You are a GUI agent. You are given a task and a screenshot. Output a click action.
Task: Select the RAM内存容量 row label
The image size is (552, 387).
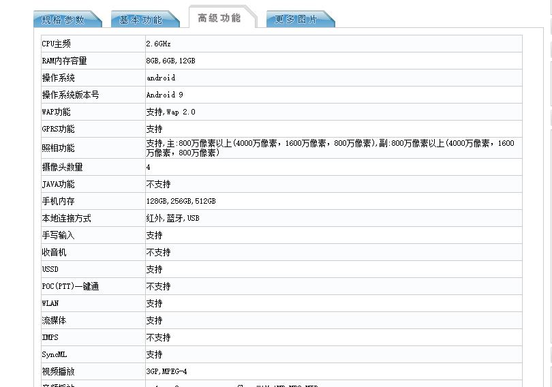[x=64, y=61]
